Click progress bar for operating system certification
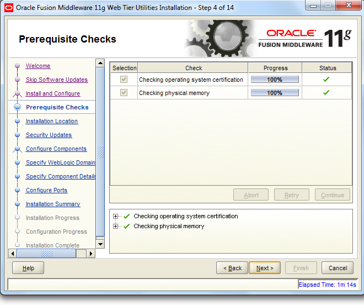 (x=275, y=80)
